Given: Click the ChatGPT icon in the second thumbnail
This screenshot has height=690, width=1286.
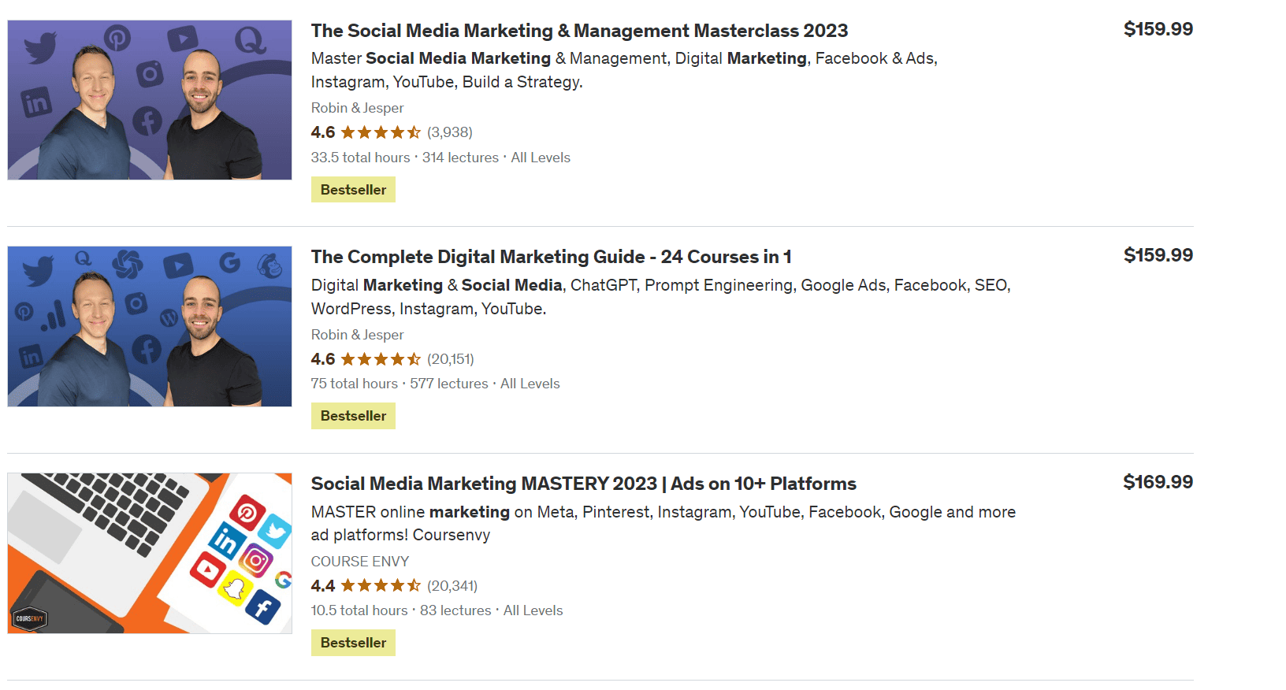Looking at the screenshot, I should [x=127, y=264].
